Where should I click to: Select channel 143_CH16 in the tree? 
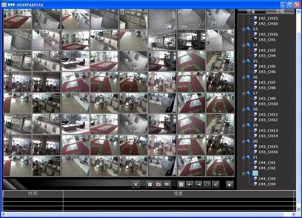point(268,152)
